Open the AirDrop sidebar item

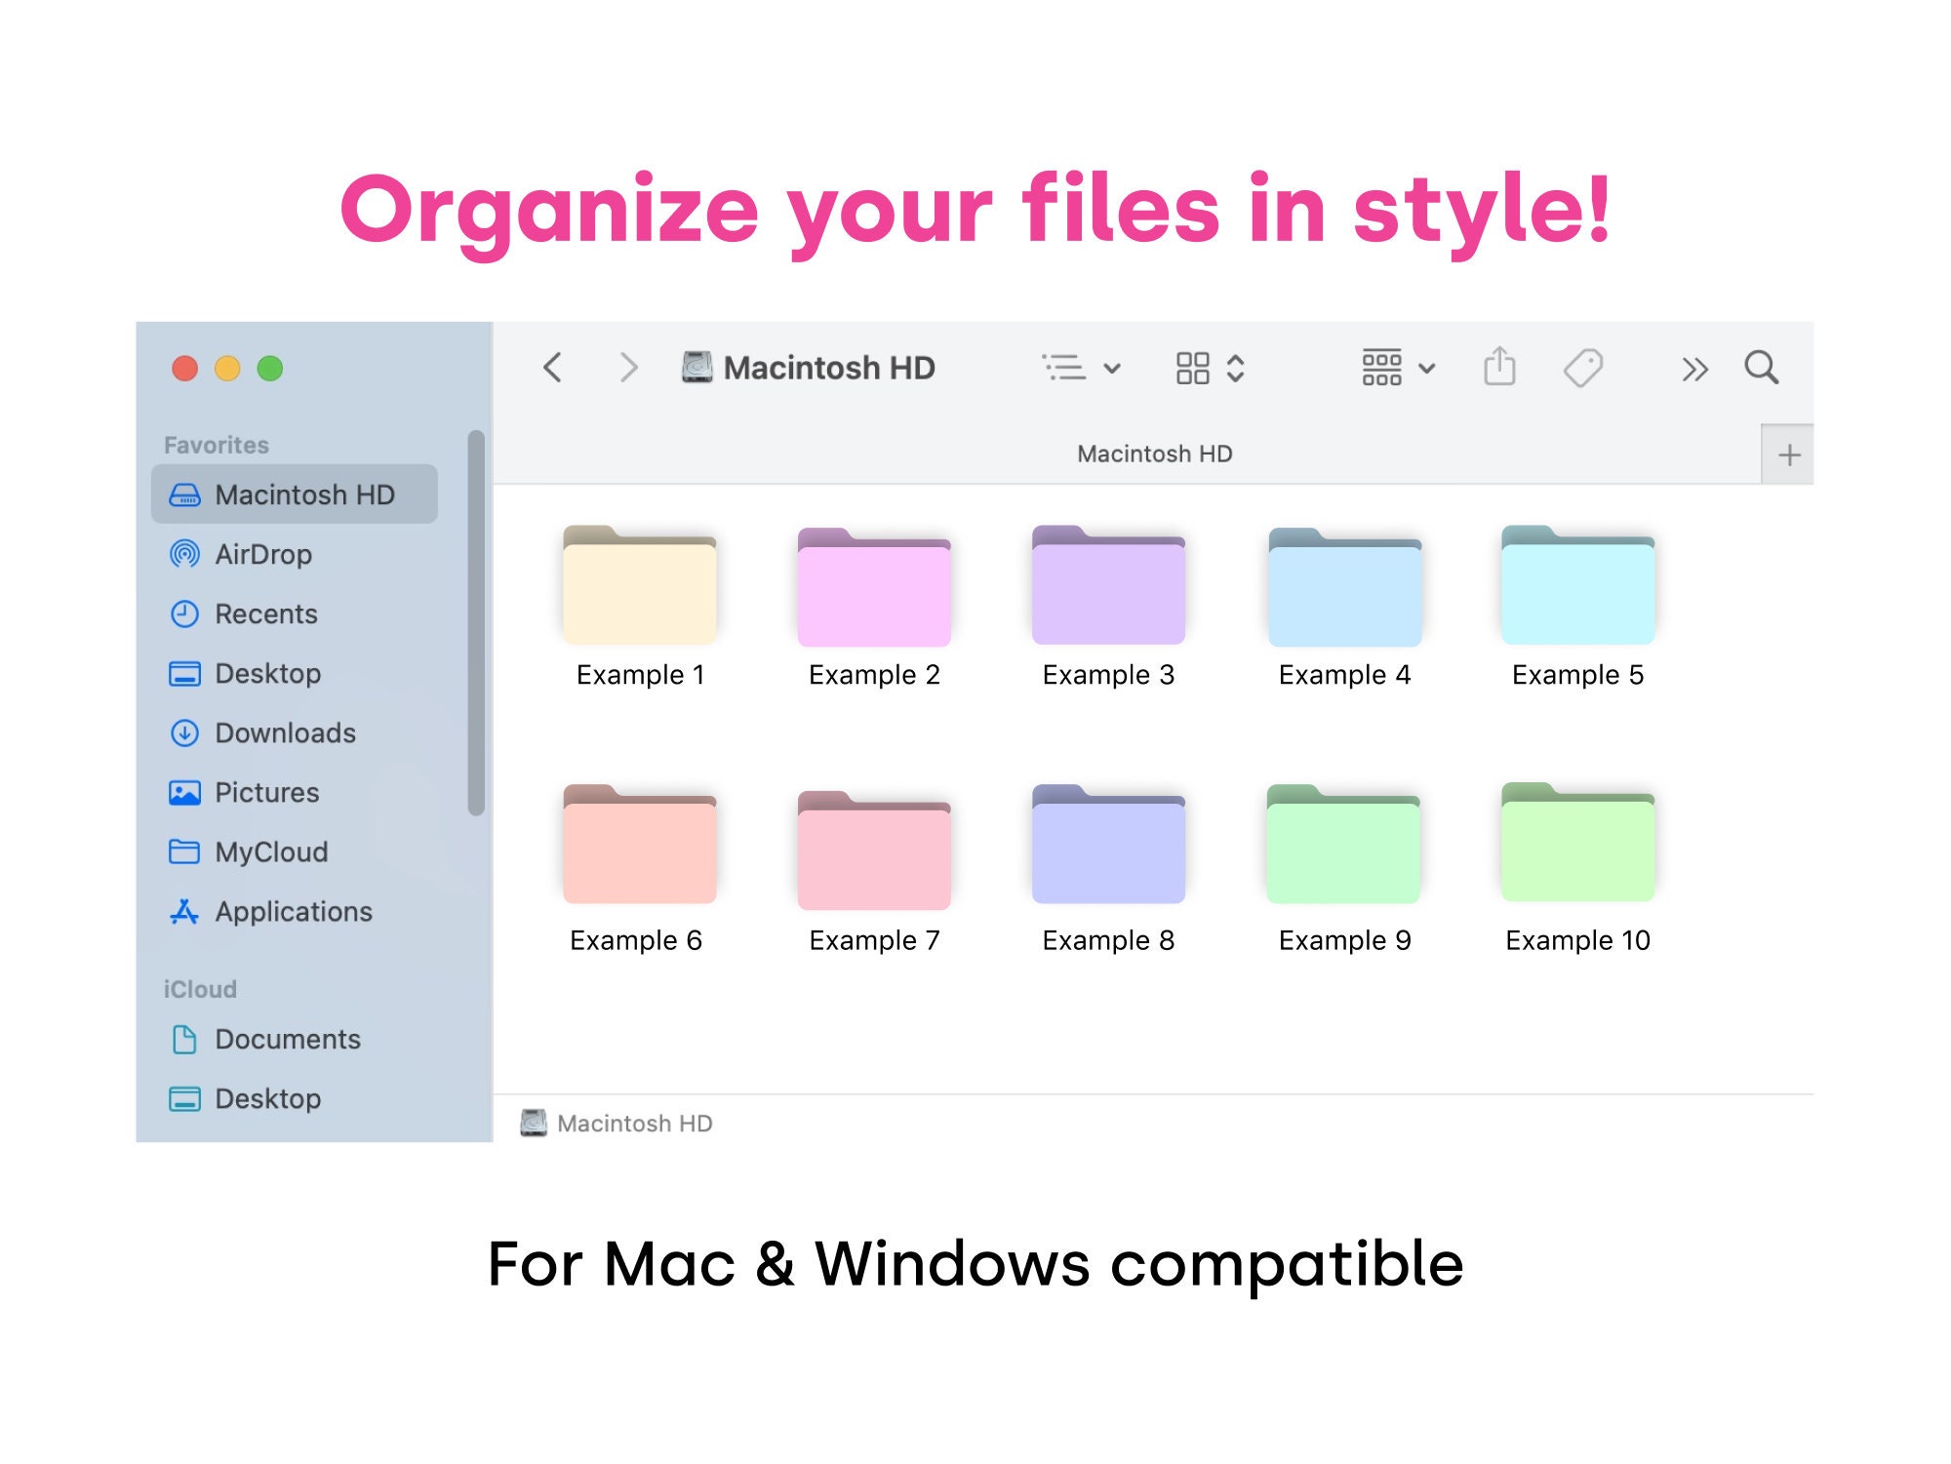tap(263, 554)
